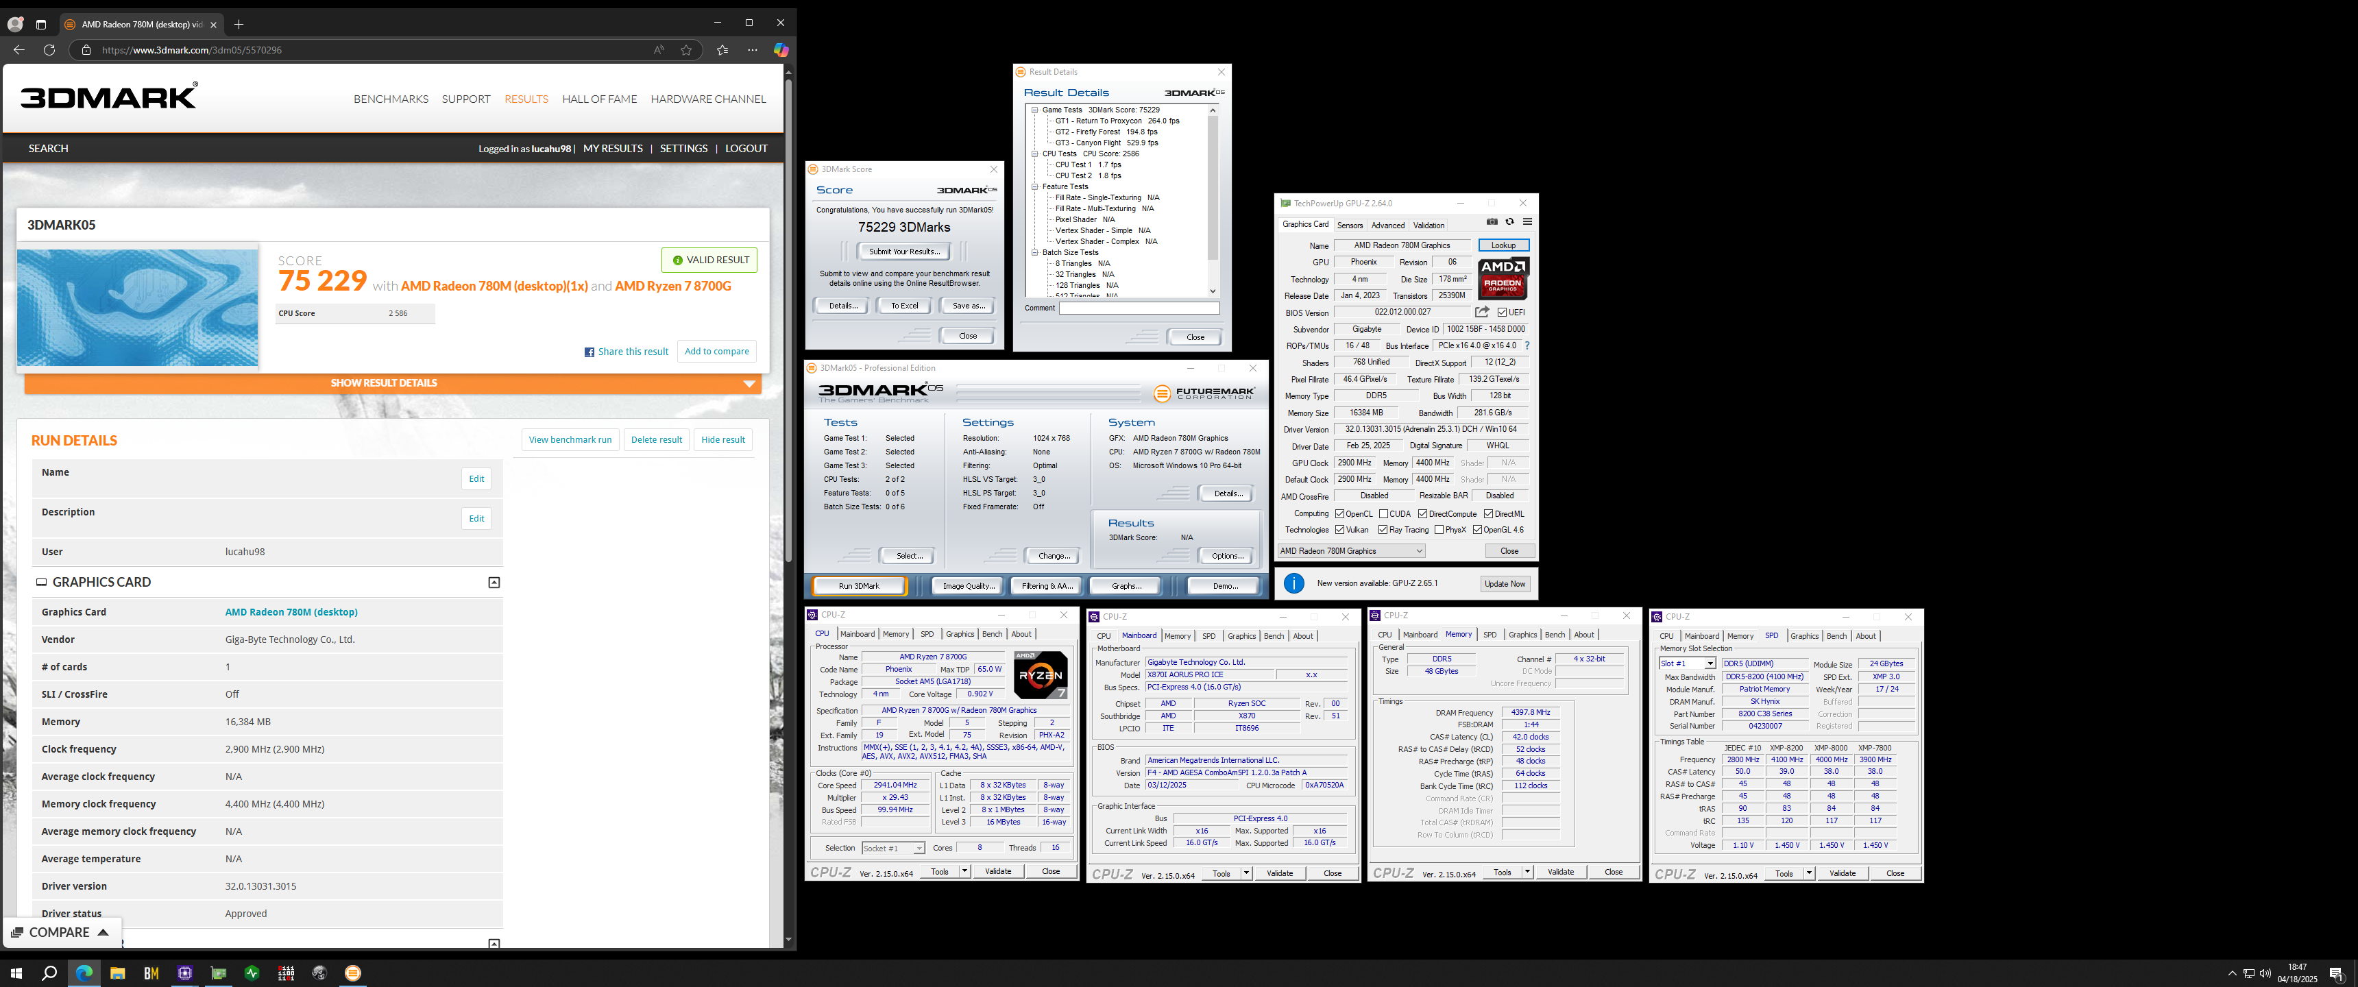
Task: Open Slot #1 memory slot dropdown
Action: pos(1687,663)
